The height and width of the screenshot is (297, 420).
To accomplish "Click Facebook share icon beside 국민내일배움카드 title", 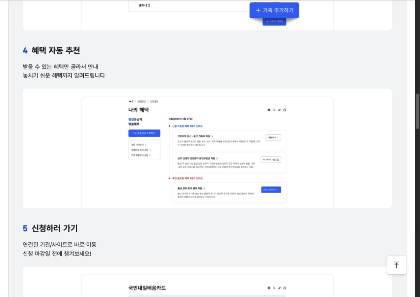I will click(269, 288).
